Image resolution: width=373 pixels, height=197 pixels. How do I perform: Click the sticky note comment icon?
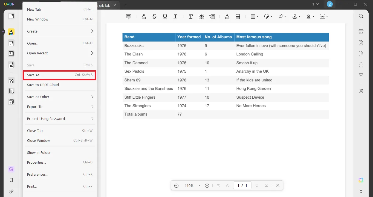click(128, 17)
